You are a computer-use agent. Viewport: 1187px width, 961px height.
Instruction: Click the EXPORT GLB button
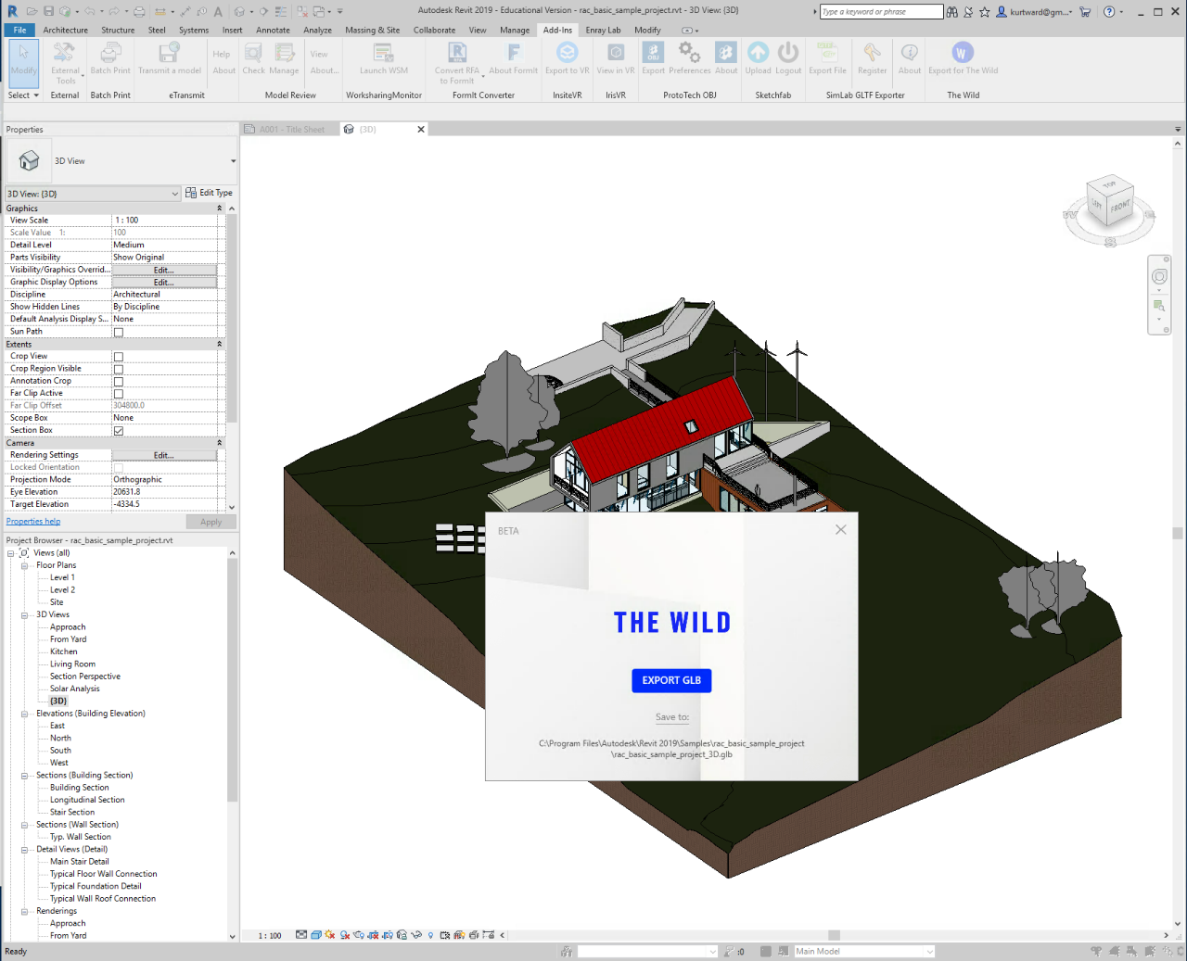coord(671,680)
